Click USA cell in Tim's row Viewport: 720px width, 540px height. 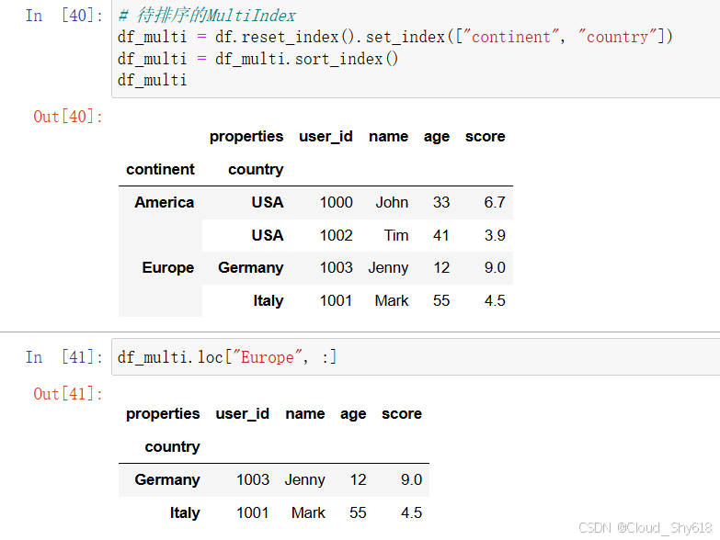[x=268, y=235]
